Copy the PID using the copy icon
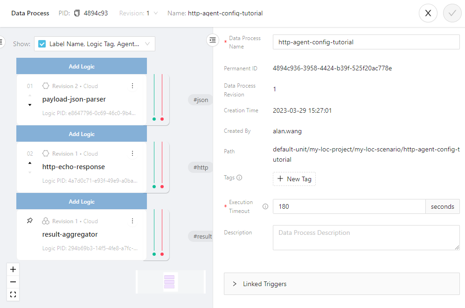465x308 pixels. pos(76,14)
